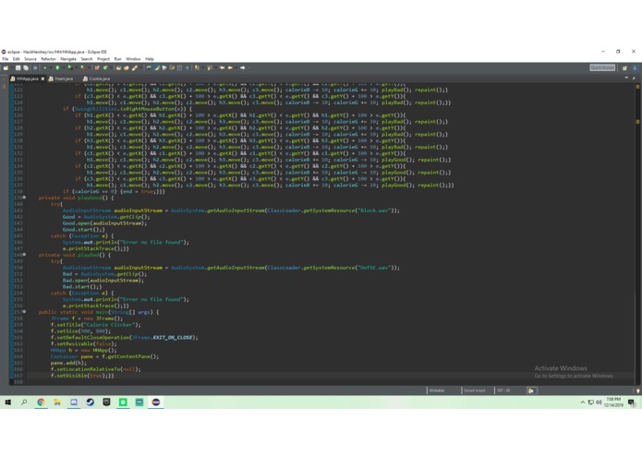Go to Last Edit Location arrow icon

pyautogui.click(x=222, y=67)
